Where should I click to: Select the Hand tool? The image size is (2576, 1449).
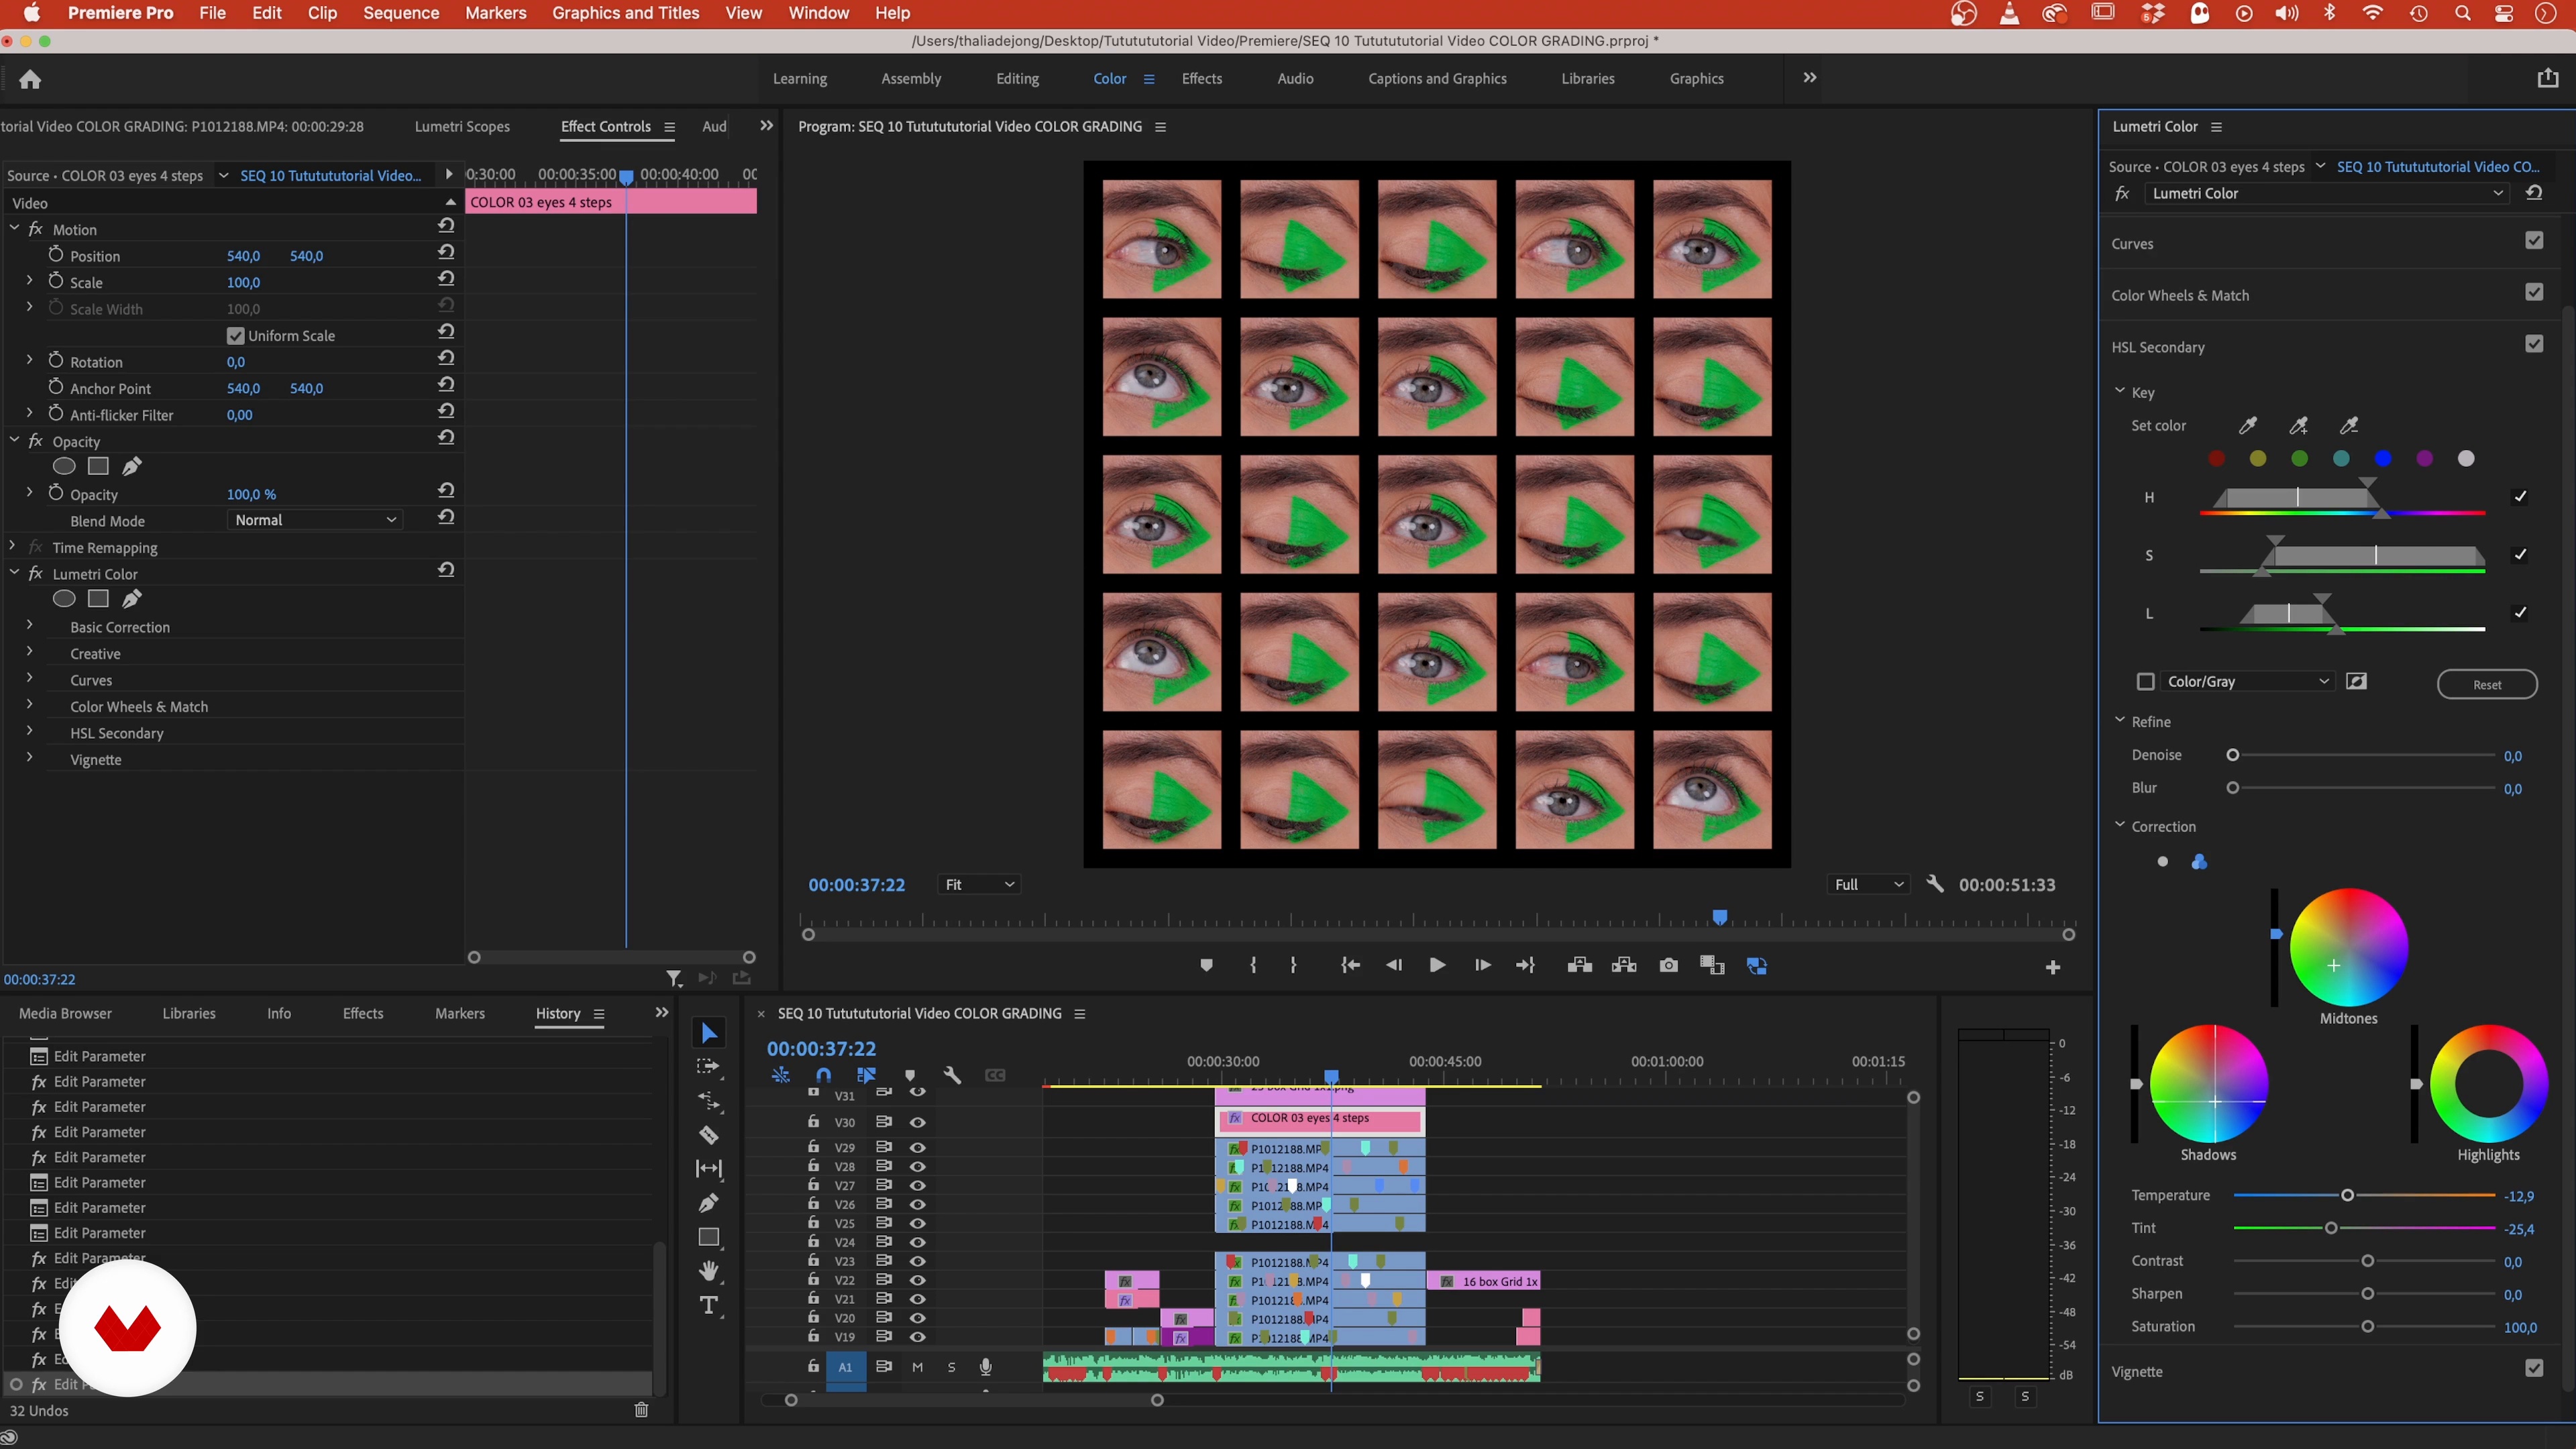pyautogui.click(x=709, y=1271)
